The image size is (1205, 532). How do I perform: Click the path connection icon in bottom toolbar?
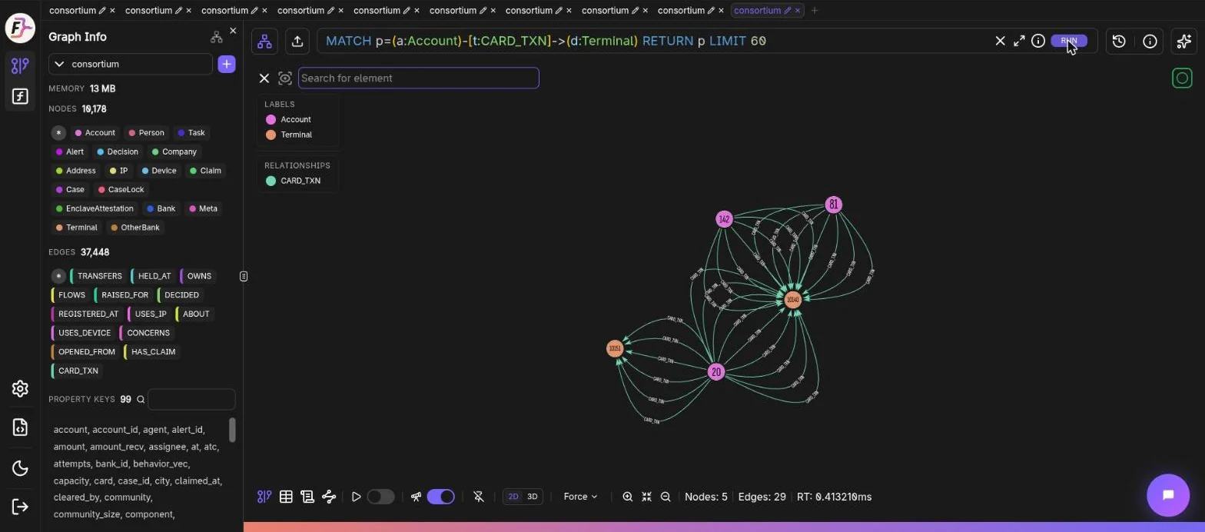(x=329, y=497)
